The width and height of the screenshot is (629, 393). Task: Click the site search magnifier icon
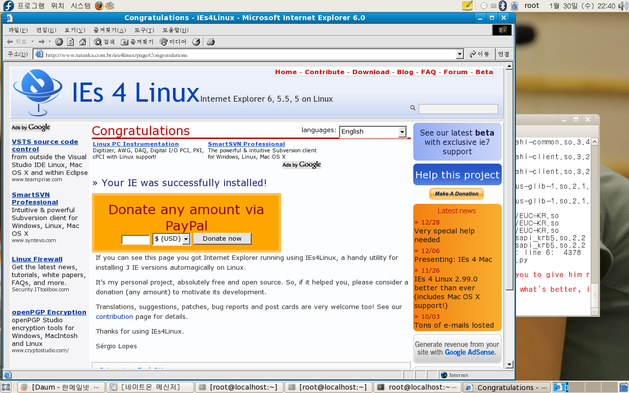413,108
